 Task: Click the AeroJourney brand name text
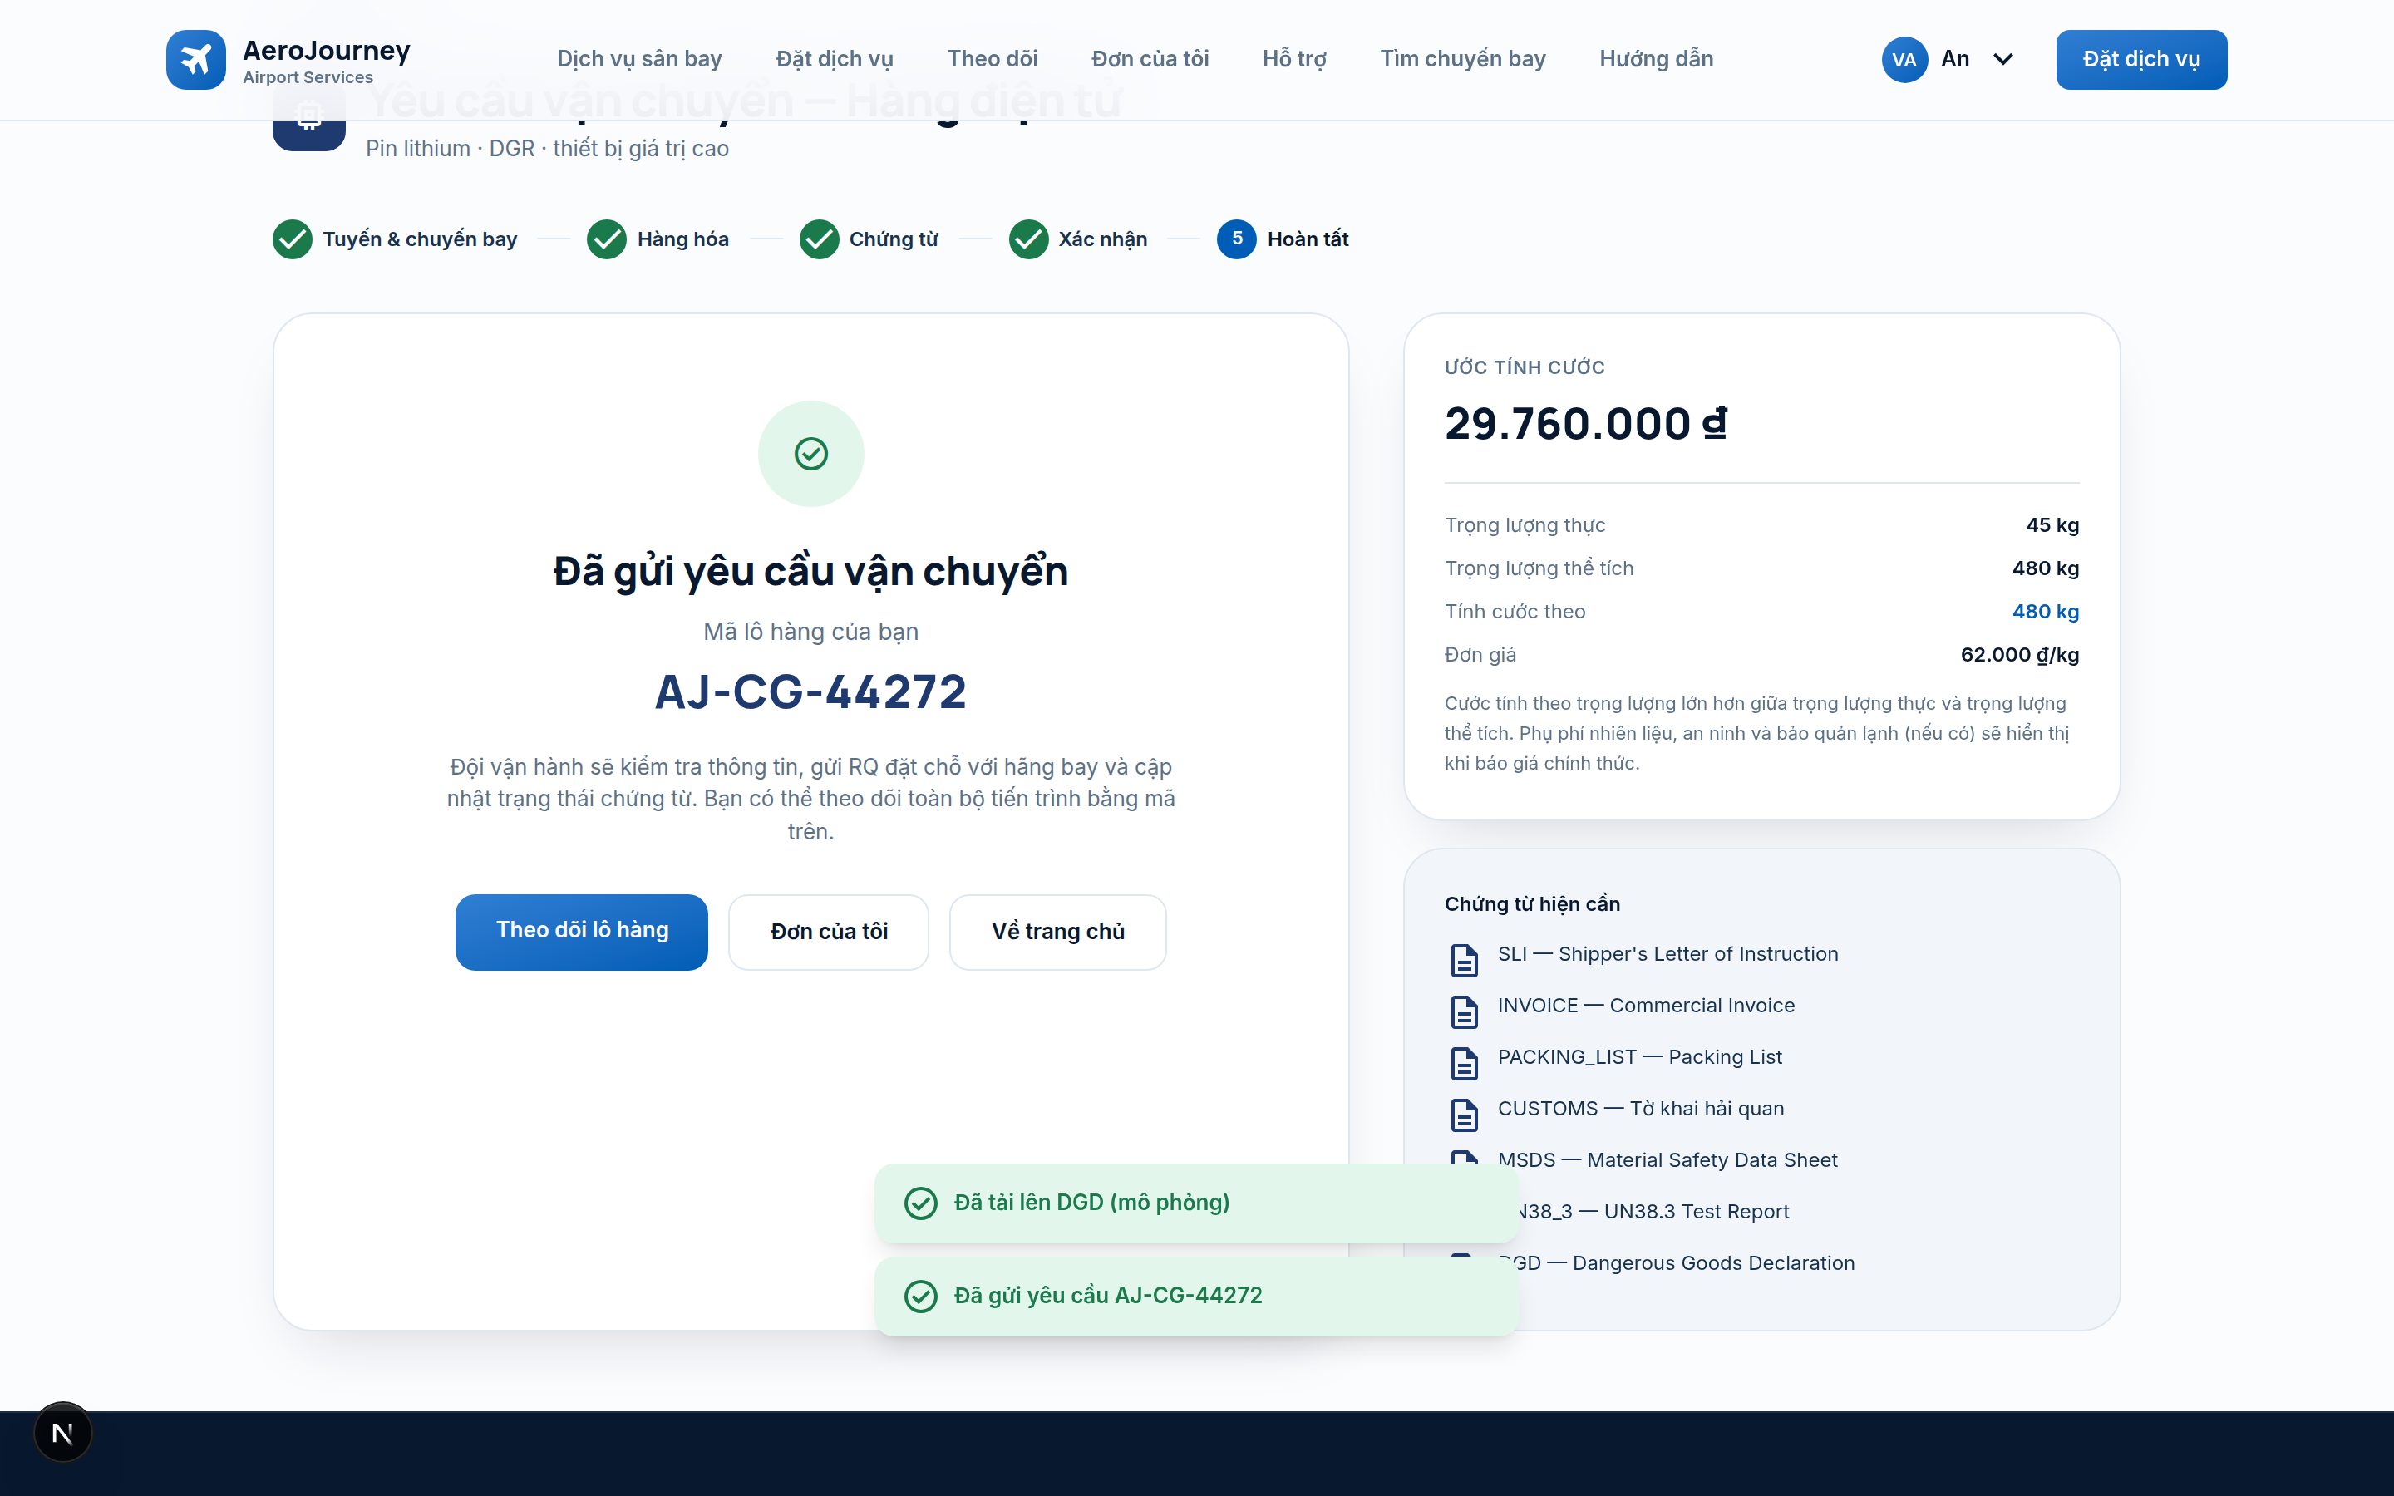[x=327, y=51]
